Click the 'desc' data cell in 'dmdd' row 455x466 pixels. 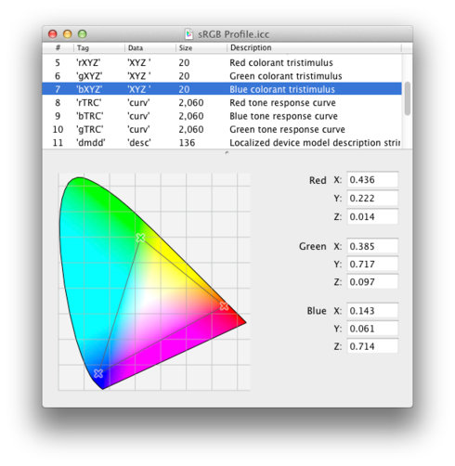[139, 143]
